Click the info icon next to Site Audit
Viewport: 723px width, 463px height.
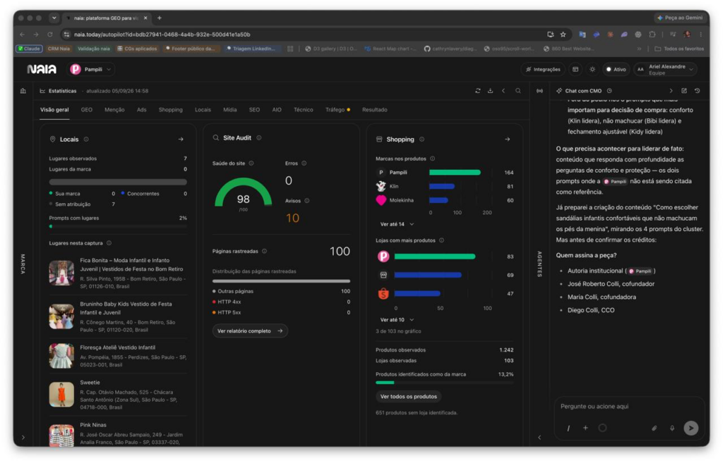(x=259, y=137)
